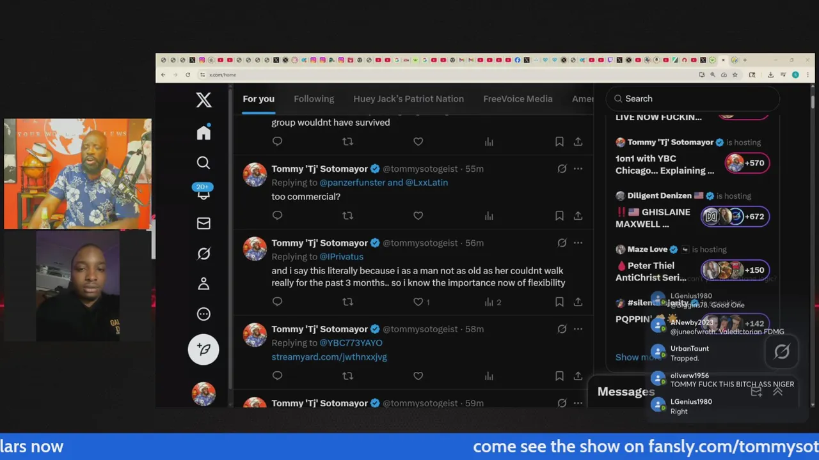Screen dimensions: 819x460
Task: Bookmark this page star icon
Action: coord(735,75)
